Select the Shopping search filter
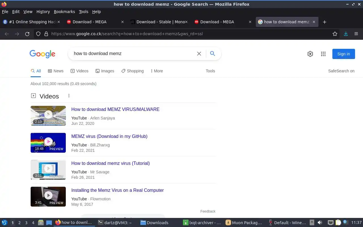Viewport: 363px width, 227px height. [x=132, y=71]
